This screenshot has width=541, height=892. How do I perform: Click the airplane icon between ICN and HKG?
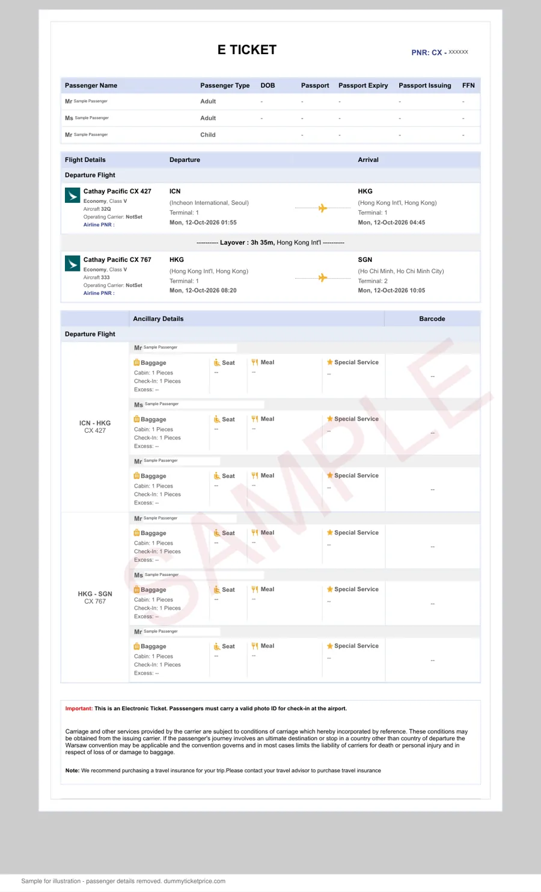[x=323, y=208]
